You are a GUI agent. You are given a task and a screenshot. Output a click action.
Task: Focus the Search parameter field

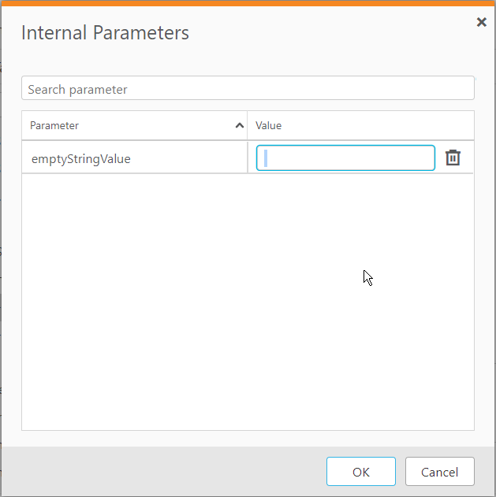point(248,89)
